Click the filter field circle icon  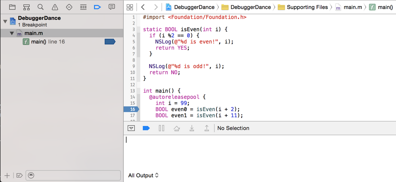31,176
